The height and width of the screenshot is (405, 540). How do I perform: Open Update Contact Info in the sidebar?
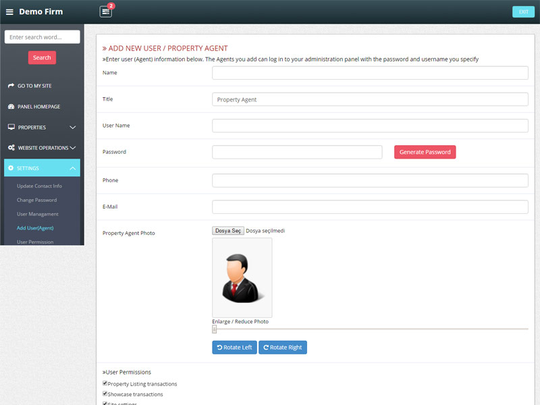click(39, 186)
